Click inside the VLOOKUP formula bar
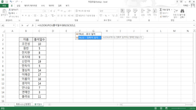Viewport: 196px width, 110px height. [114, 25]
